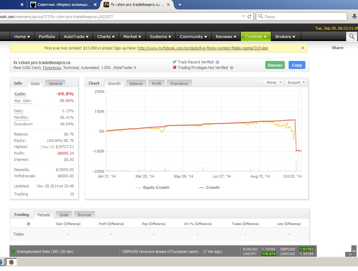Click the myfxbook tab favicon
Image resolution: width=358 pixels, height=271 pixels.
point(106,5)
